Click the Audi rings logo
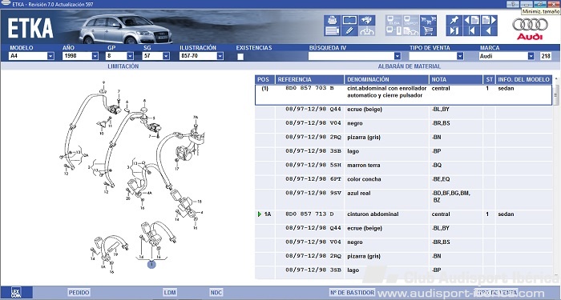Screen dimensions: 561x300 (x=530, y=25)
